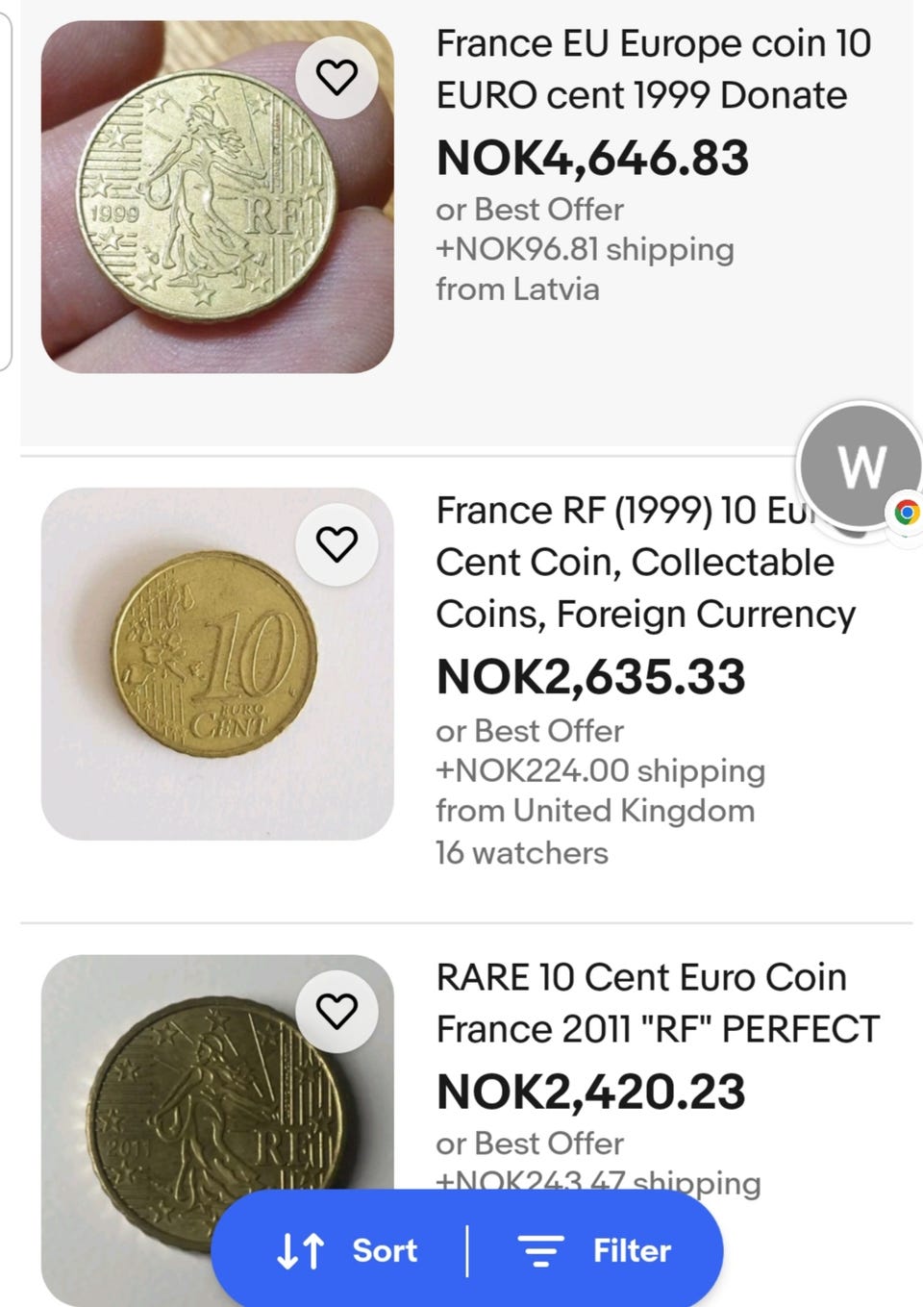Open RARE 10 Cent Euro Coin listing
The image size is (923, 1307).
(658, 1003)
